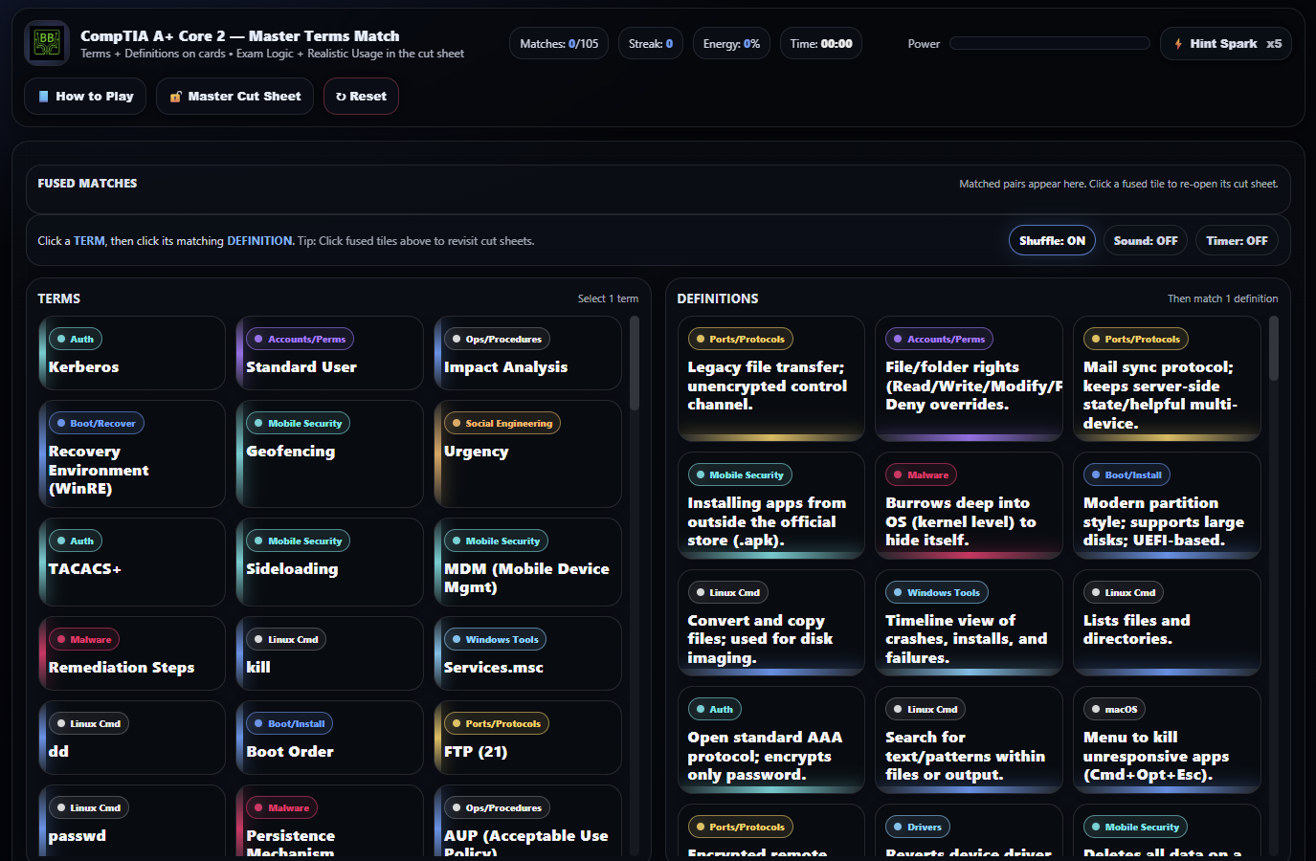
Task: Use the Hint Spark lightning button
Action: (x=1225, y=44)
